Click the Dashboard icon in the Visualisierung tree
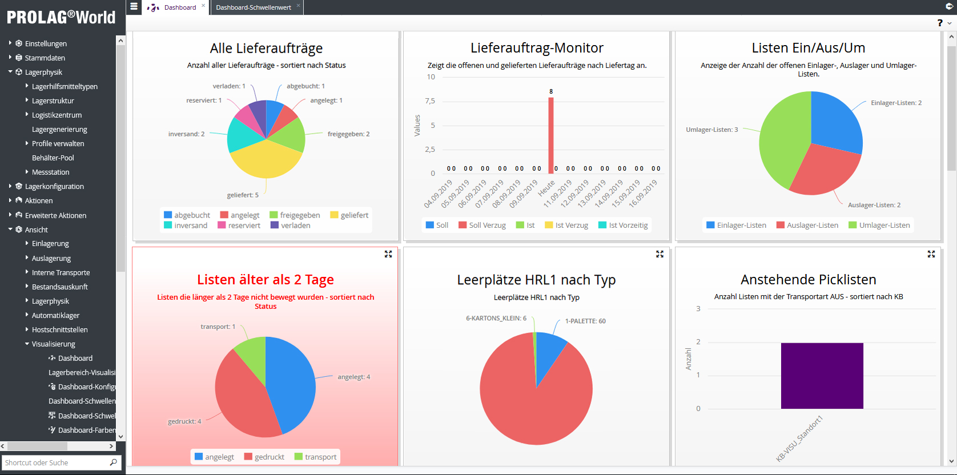Viewport: 957px width, 475px height. [x=52, y=358]
